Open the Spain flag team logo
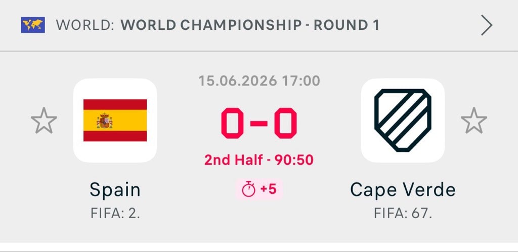The width and height of the screenshot is (518, 252). [x=115, y=120]
